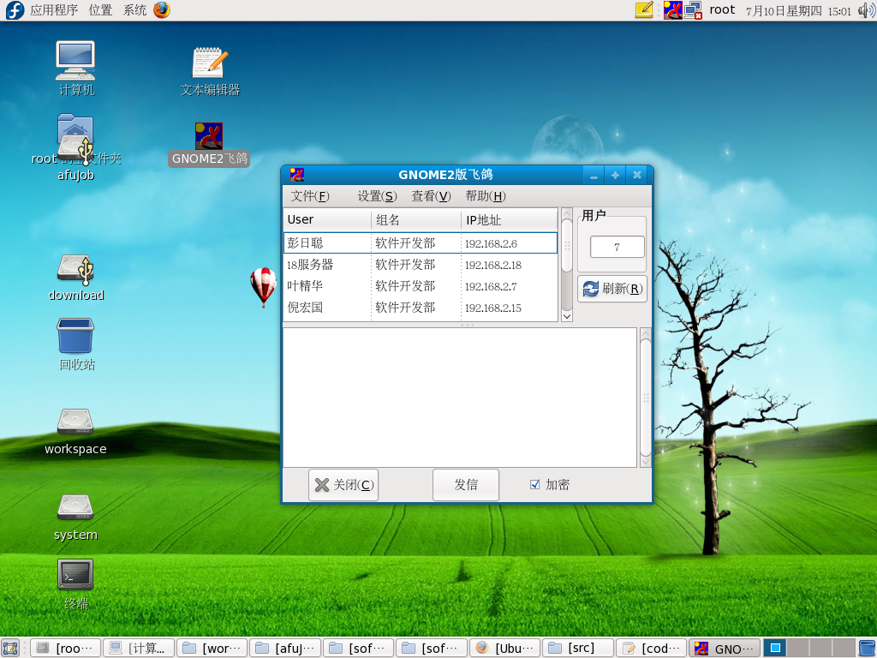Switch to [cod… taskbar window
Screen dimensions: 877x658
tap(651, 648)
